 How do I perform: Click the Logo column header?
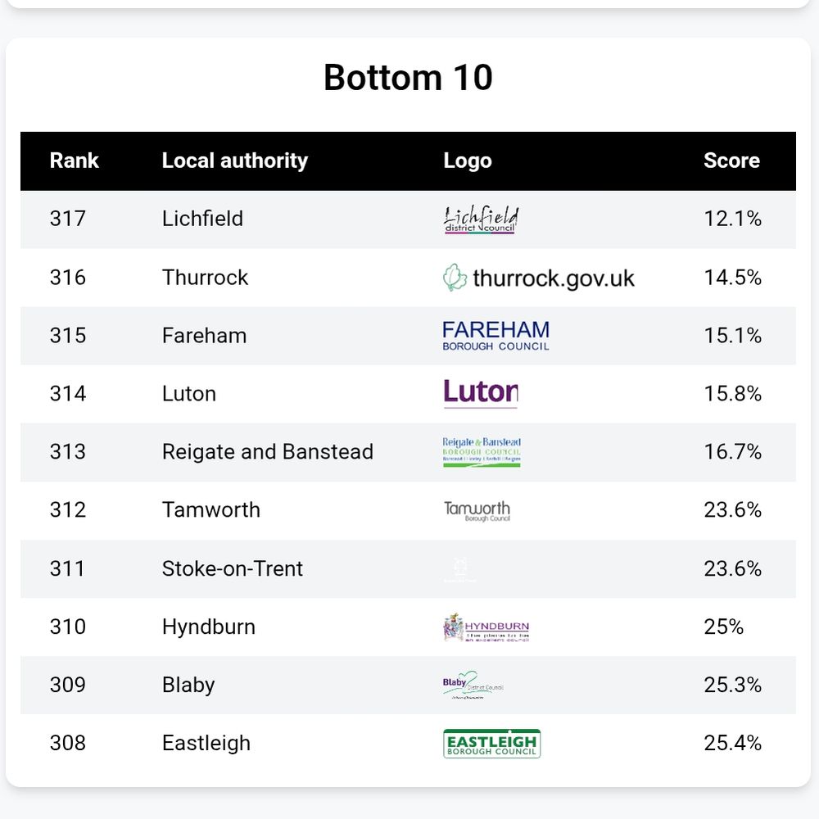(468, 161)
